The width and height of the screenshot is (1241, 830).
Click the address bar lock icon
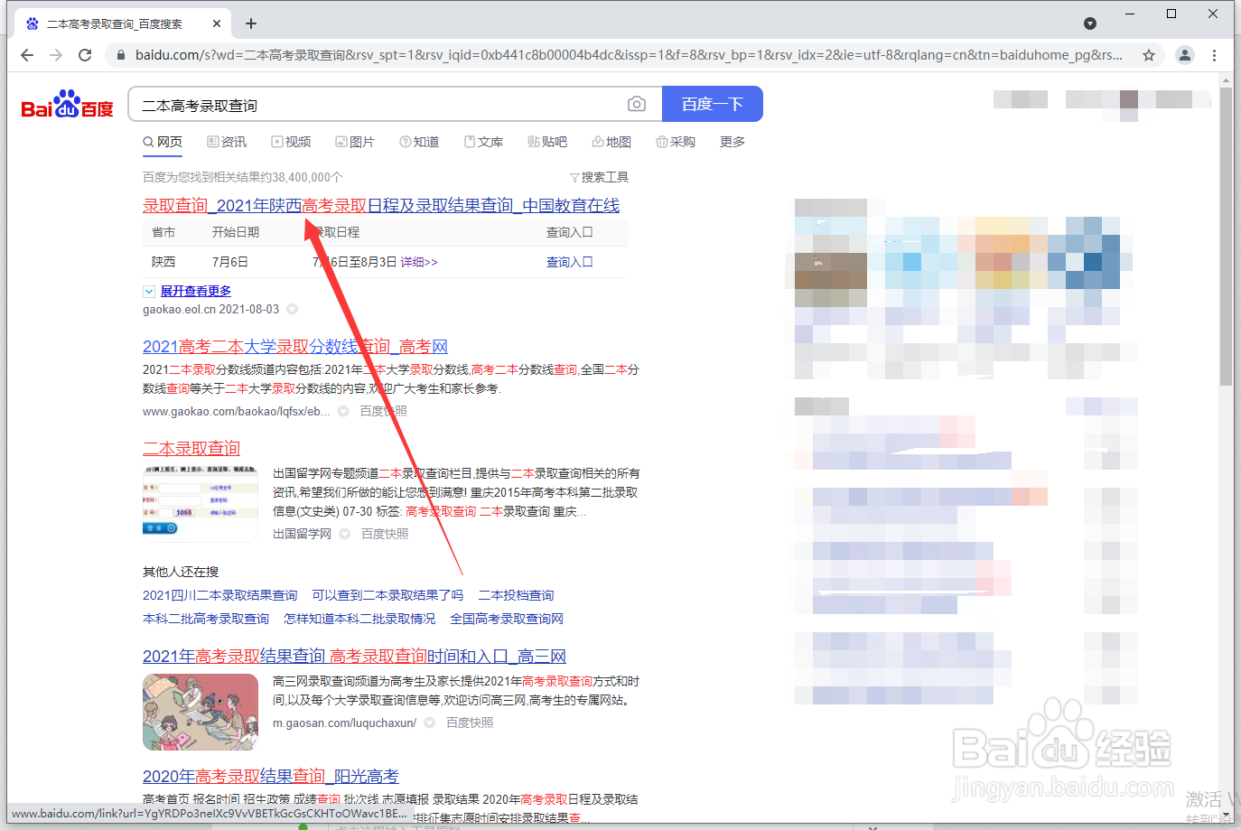(x=120, y=55)
